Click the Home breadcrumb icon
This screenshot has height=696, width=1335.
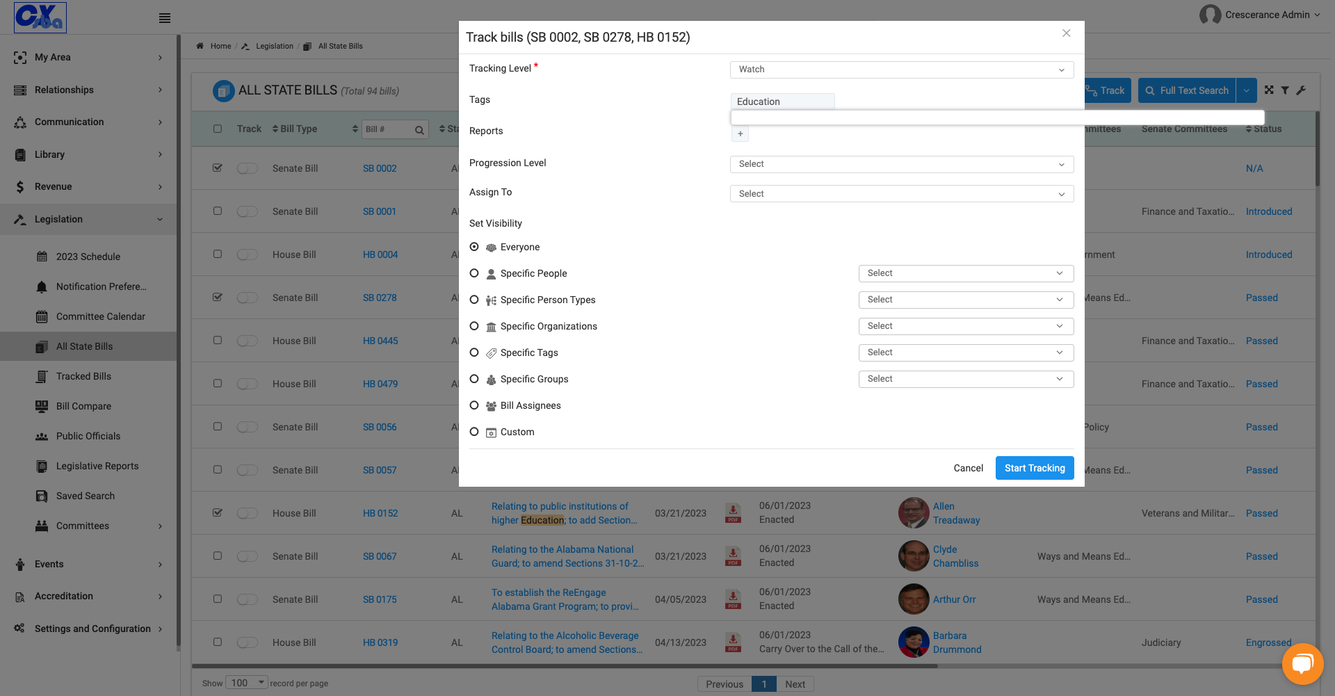tap(200, 46)
